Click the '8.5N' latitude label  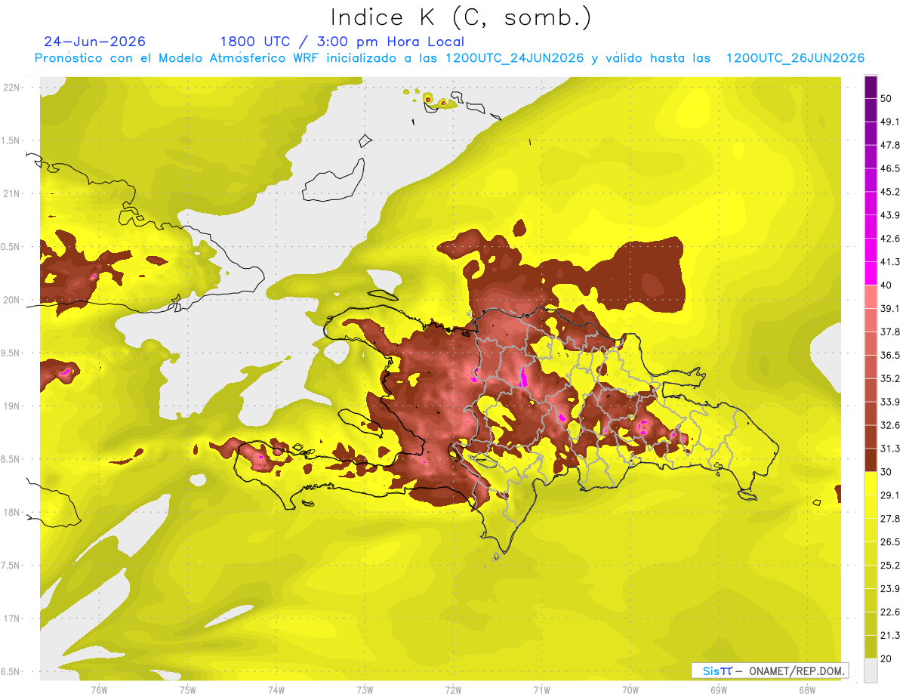pyautogui.click(x=11, y=459)
